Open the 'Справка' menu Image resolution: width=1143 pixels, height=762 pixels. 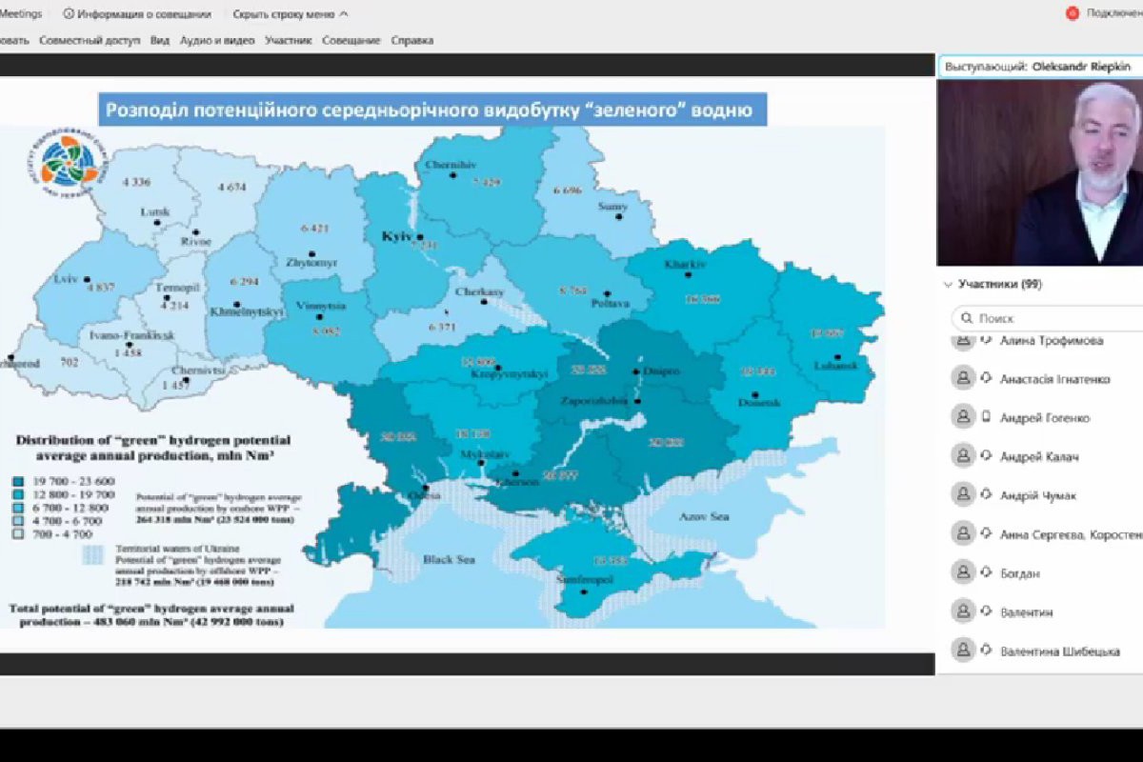click(x=411, y=40)
